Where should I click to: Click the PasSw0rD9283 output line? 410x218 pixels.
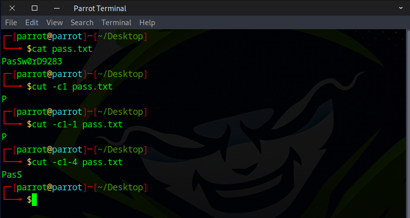point(32,61)
